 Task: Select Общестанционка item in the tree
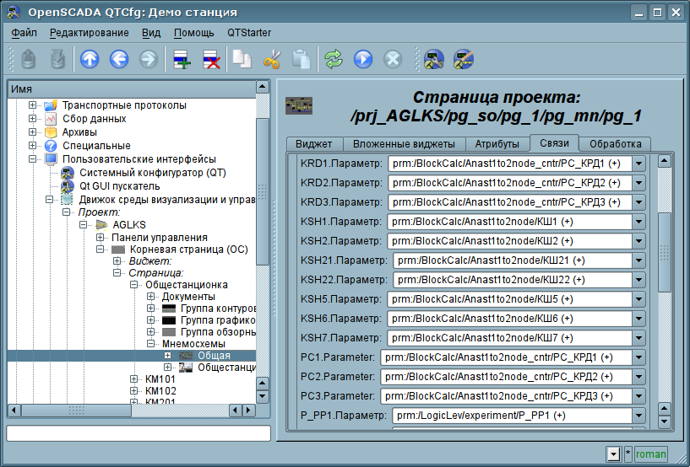[x=186, y=285]
